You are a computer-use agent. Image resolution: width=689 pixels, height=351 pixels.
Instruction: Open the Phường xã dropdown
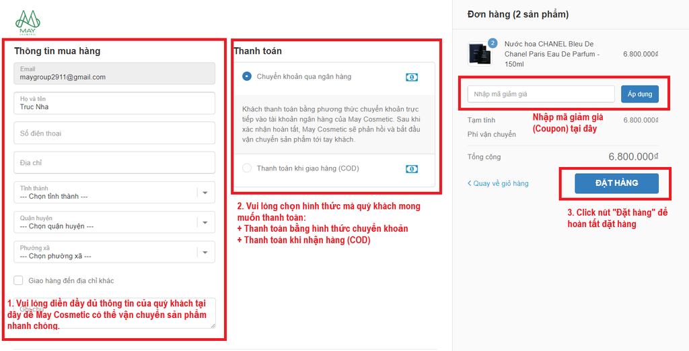[x=114, y=252]
